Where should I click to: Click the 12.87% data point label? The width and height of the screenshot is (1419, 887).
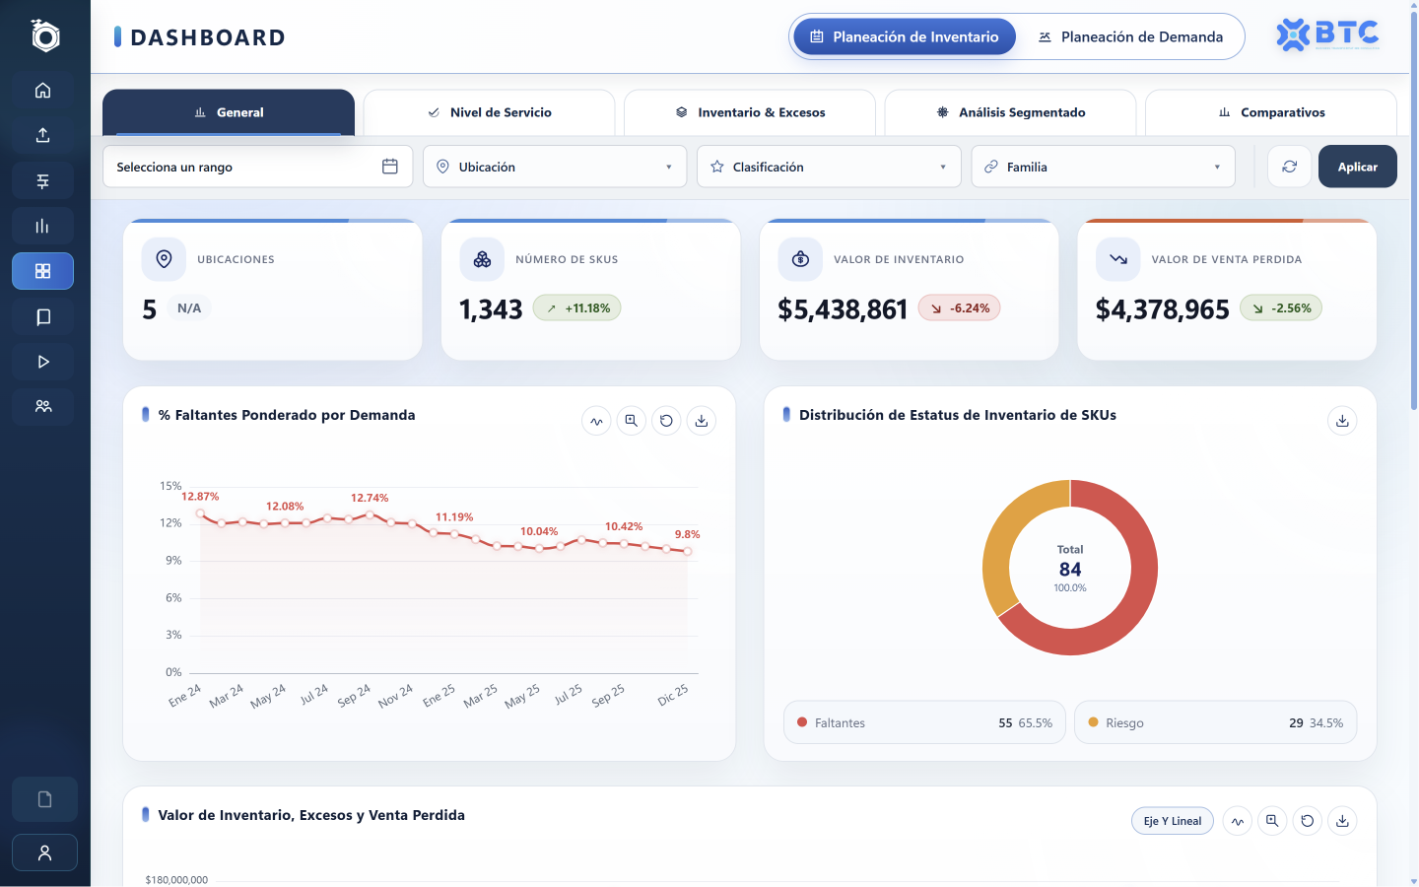pyautogui.click(x=200, y=497)
